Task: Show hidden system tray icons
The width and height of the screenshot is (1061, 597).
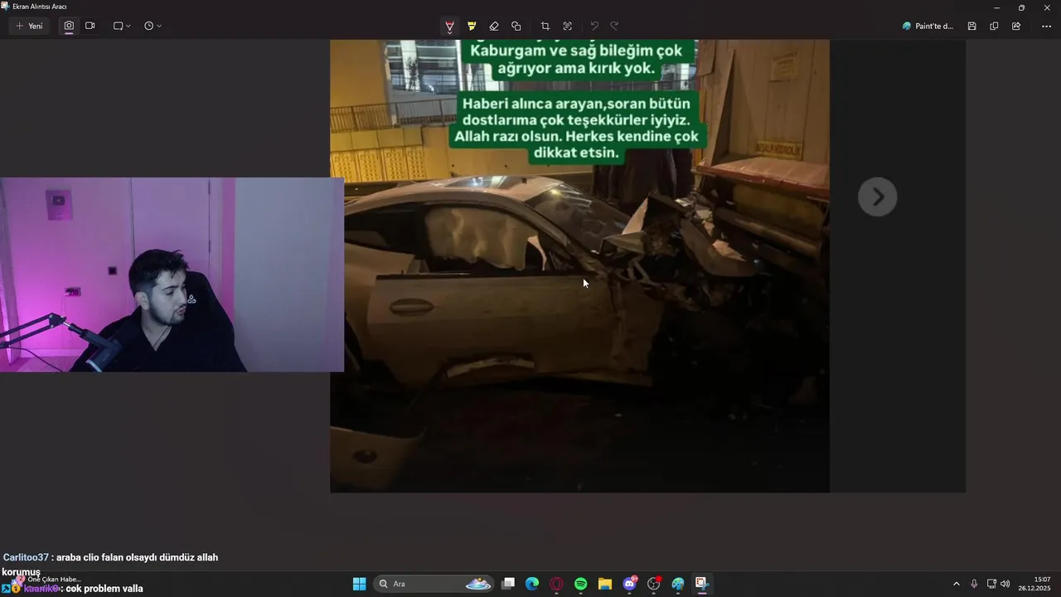Action: click(957, 584)
